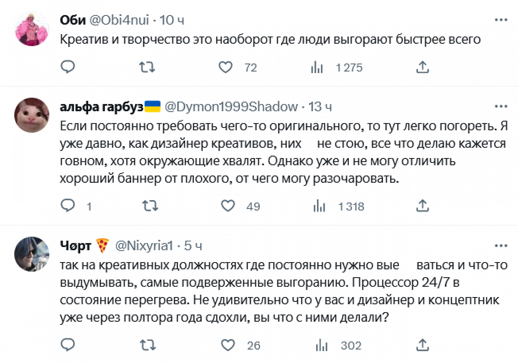Share the tweet from Оби
The image size is (518, 363).
[x=422, y=67]
